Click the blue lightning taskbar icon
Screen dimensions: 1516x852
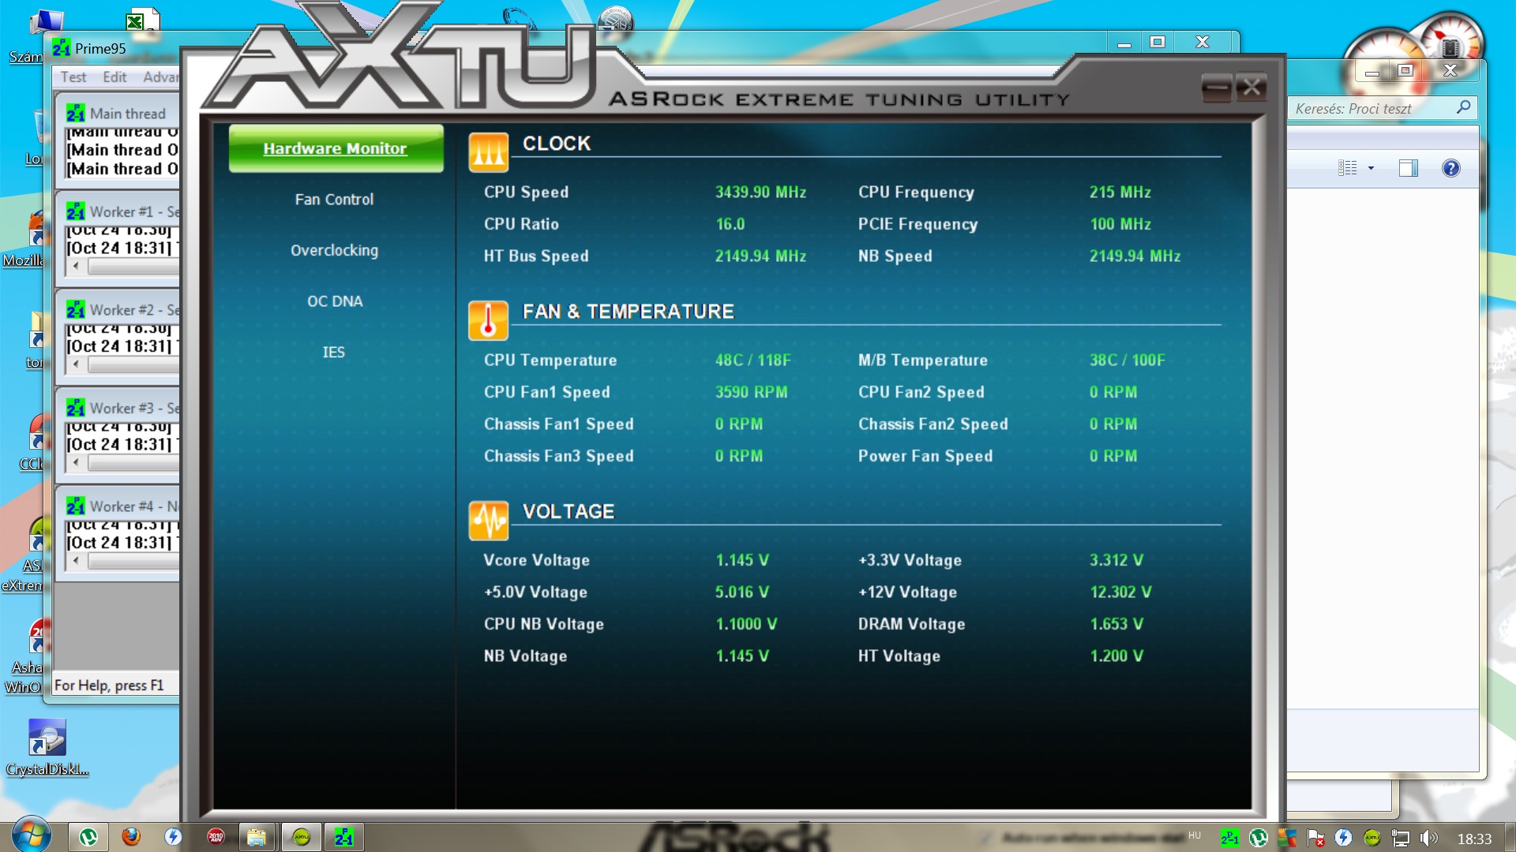(x=173, y=837)
